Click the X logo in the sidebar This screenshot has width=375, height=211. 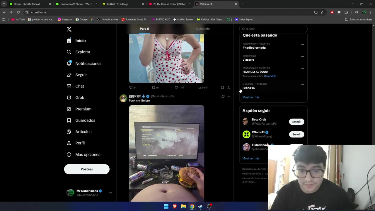click(69, 29)
